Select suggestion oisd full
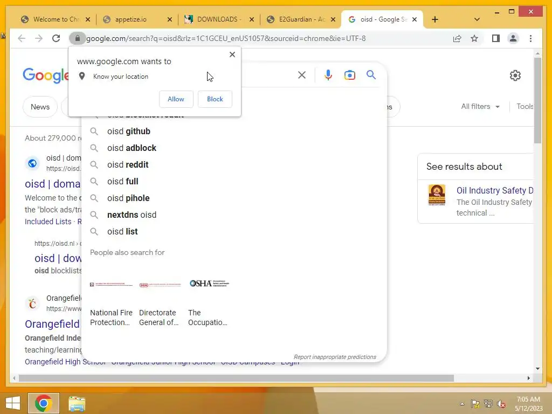 click(234, 181)
